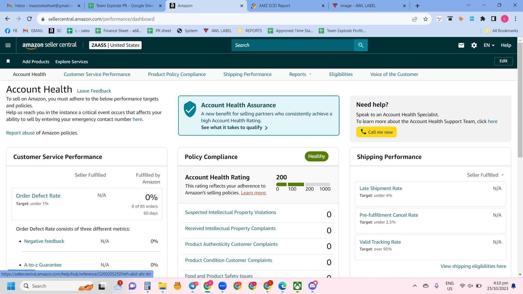Image resolution: width=523 pixels, height=294 pixels.
Task: Open the Voice of the Customer tab
Action: coord(394,74)
